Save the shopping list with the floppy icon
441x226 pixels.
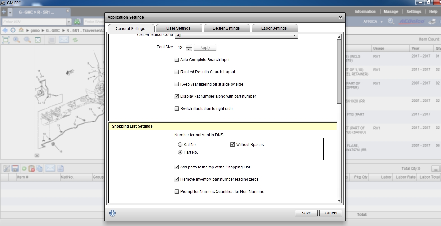[x=15, y=168]
